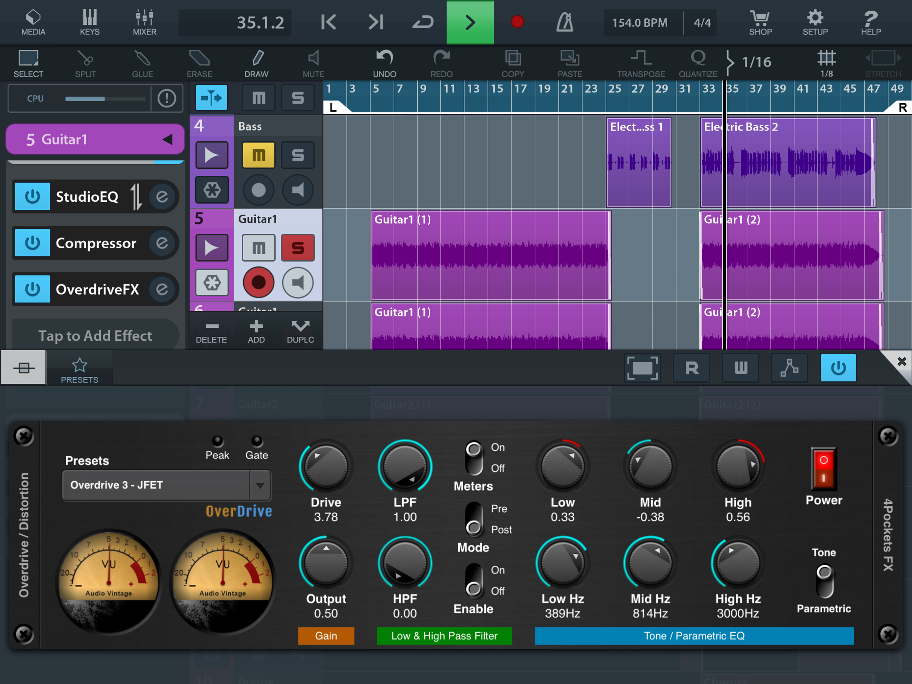The image size is (912, 684).
Task: Open the Mixer panel
Action: [x=144, y=22]
